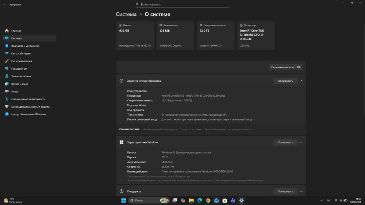Open Соглашение об использовании служб Майкрософт

point(158,177)
